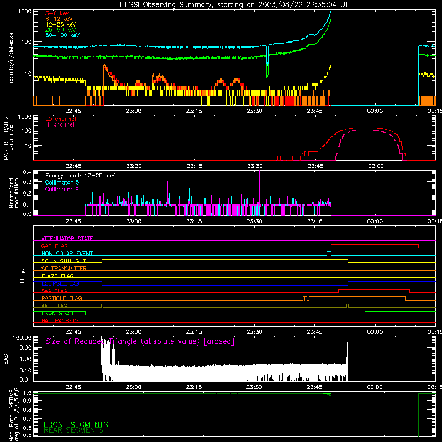Select the 50-100 keV legend label
442x442 pixels.
pos(62,35)
